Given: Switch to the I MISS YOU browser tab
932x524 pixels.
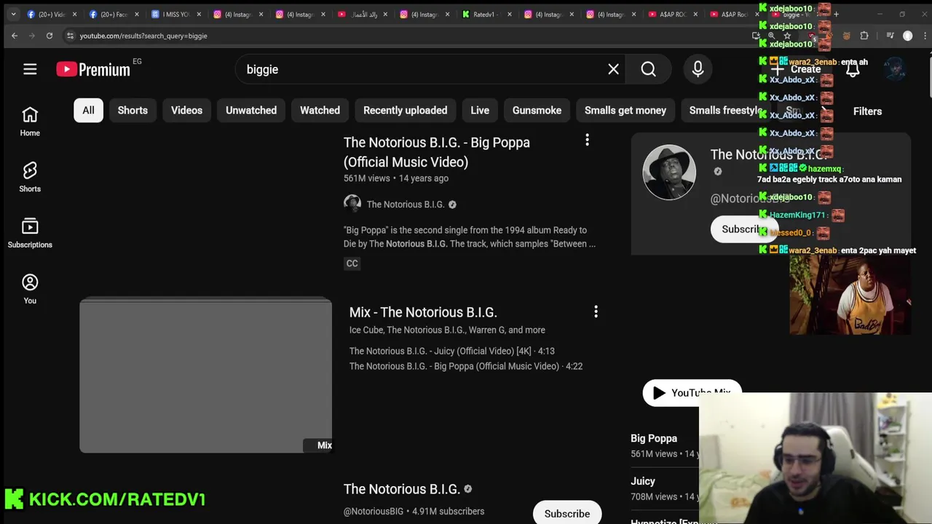Looking at the screenshot, I should click(174, 14).
